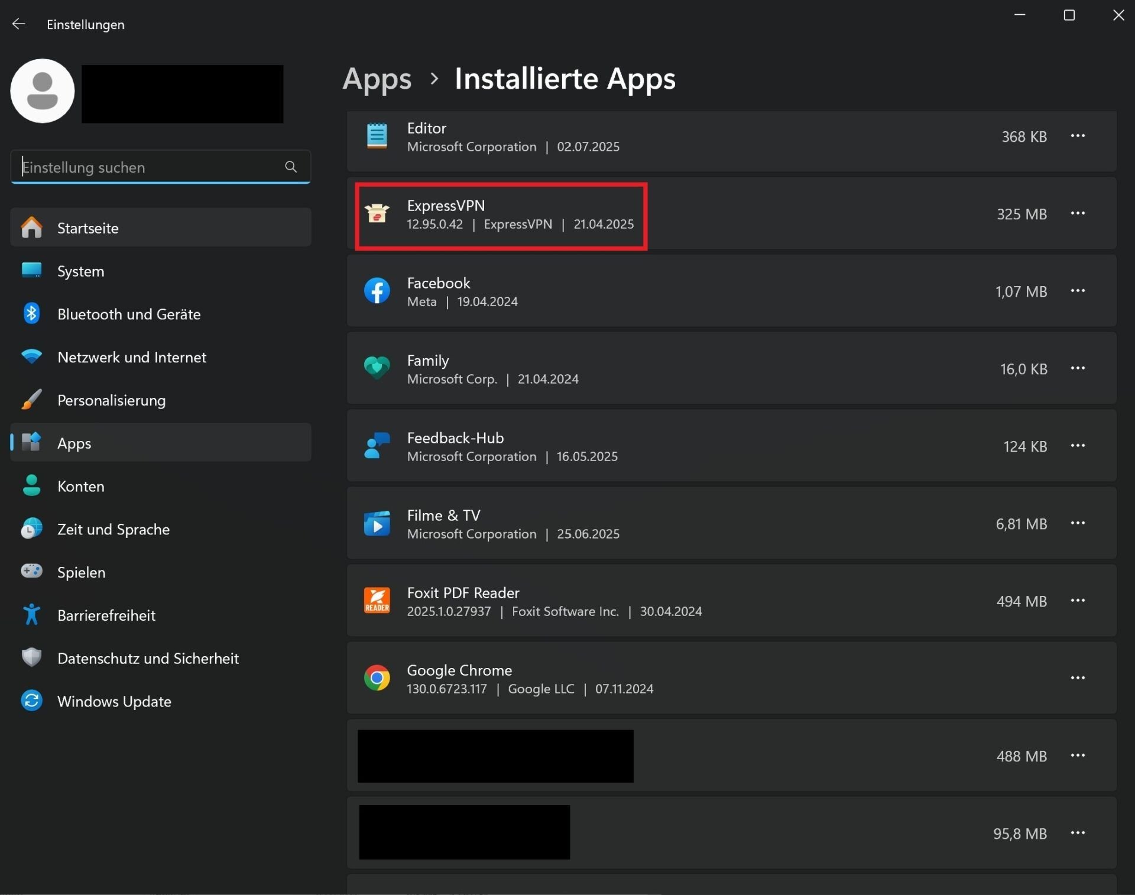Click the ExpressVPN app icon
The width and height of the screenshot is (1135, 895).
click(x=377, y=213)
